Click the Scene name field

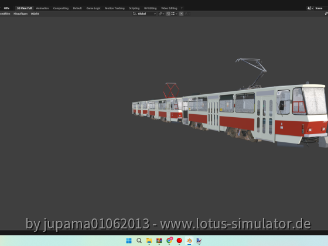tap(321, 8)
